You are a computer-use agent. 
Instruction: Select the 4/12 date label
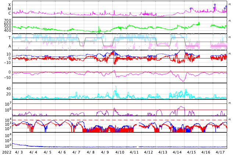pos(148,152)
